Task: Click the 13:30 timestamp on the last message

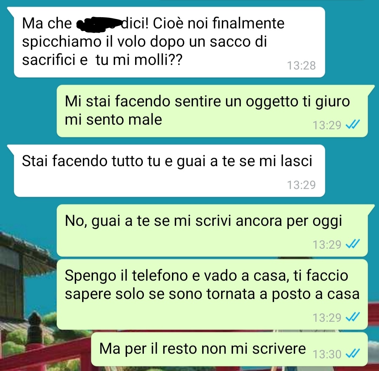Action: pos(327,354)
